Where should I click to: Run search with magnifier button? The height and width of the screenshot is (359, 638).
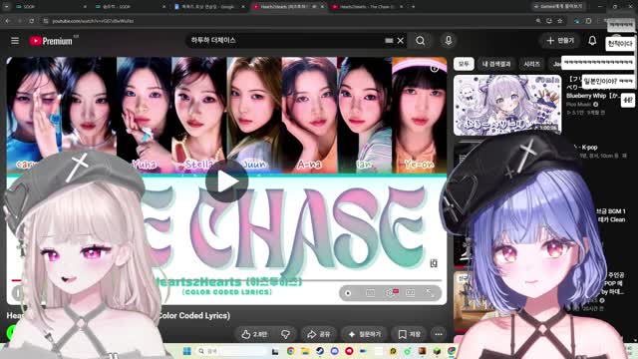coord(421,40)
